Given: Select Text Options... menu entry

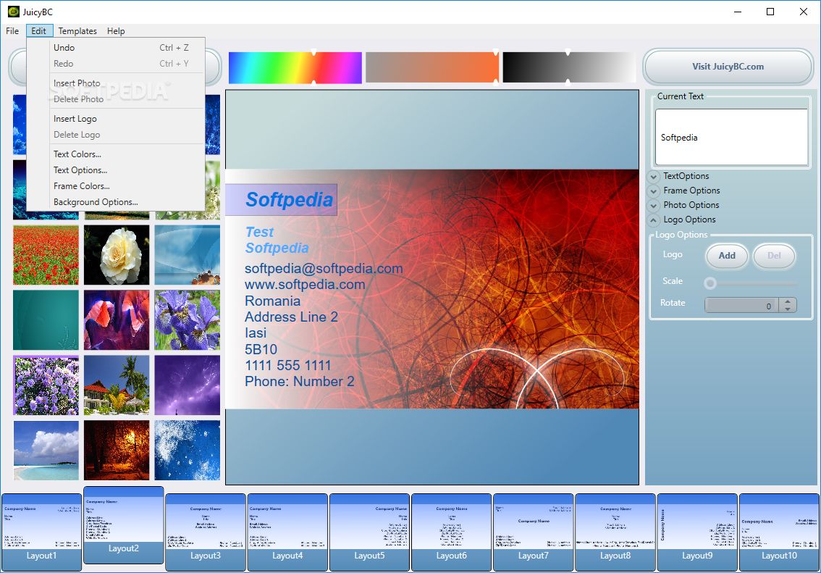Looking at the screenshot, I should click(115, 170).
